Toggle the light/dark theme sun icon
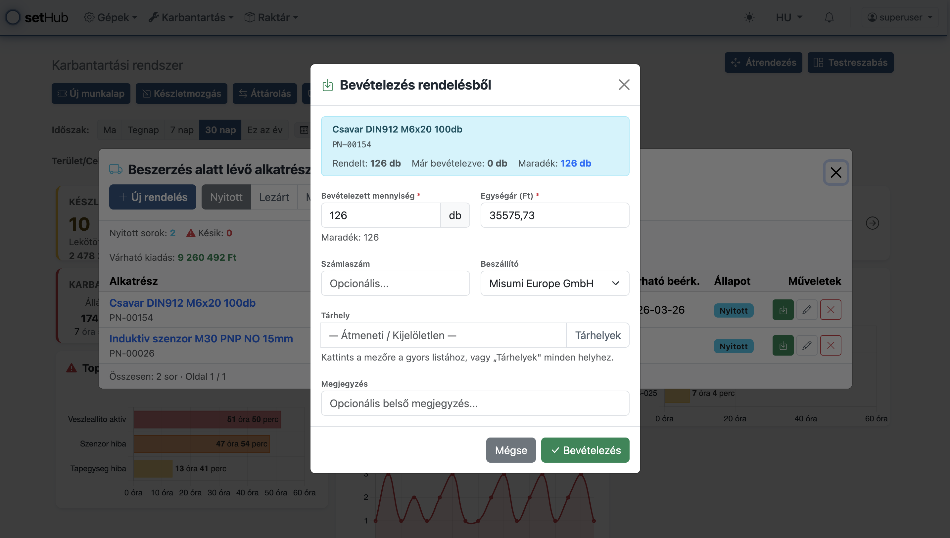 pyautogui.click(x=749, y=18)
